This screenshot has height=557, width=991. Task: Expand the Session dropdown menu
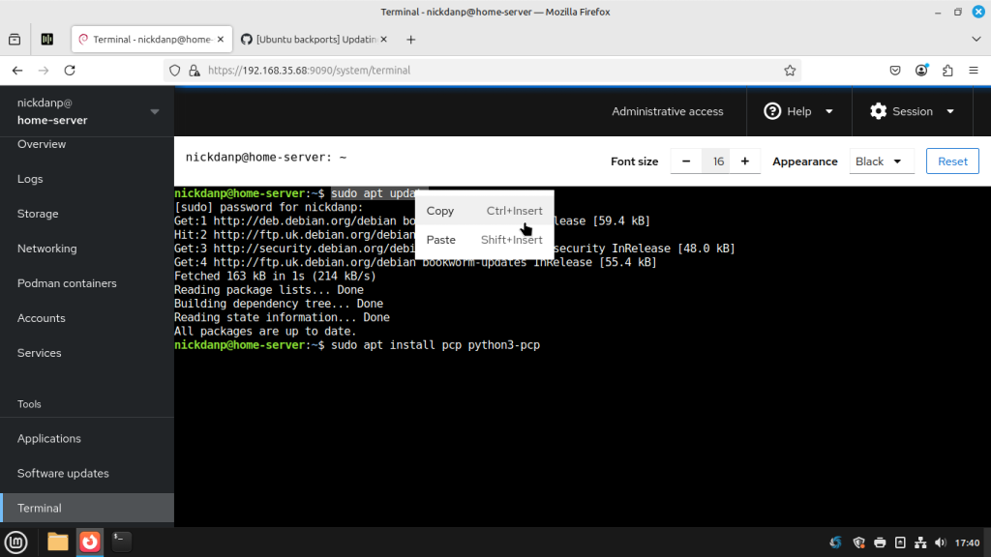point(912,111)
